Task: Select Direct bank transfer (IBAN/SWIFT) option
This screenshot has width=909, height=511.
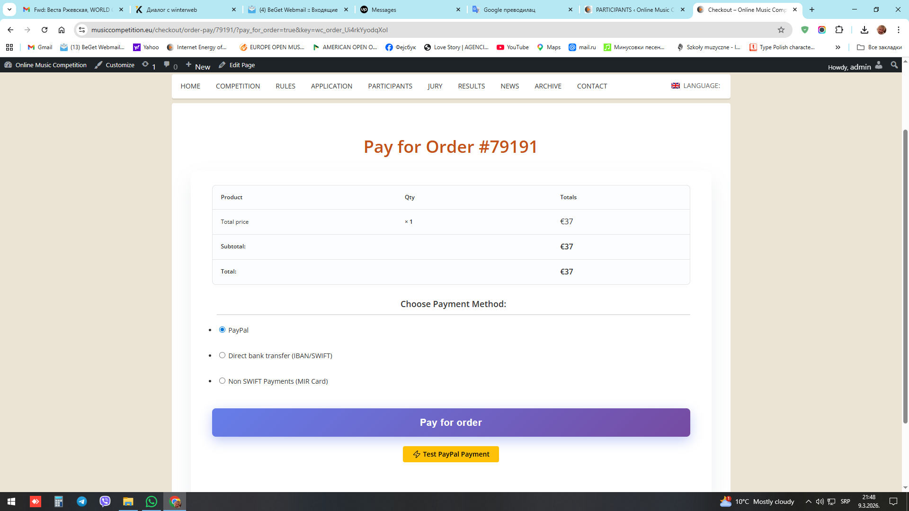Action: 222,355
